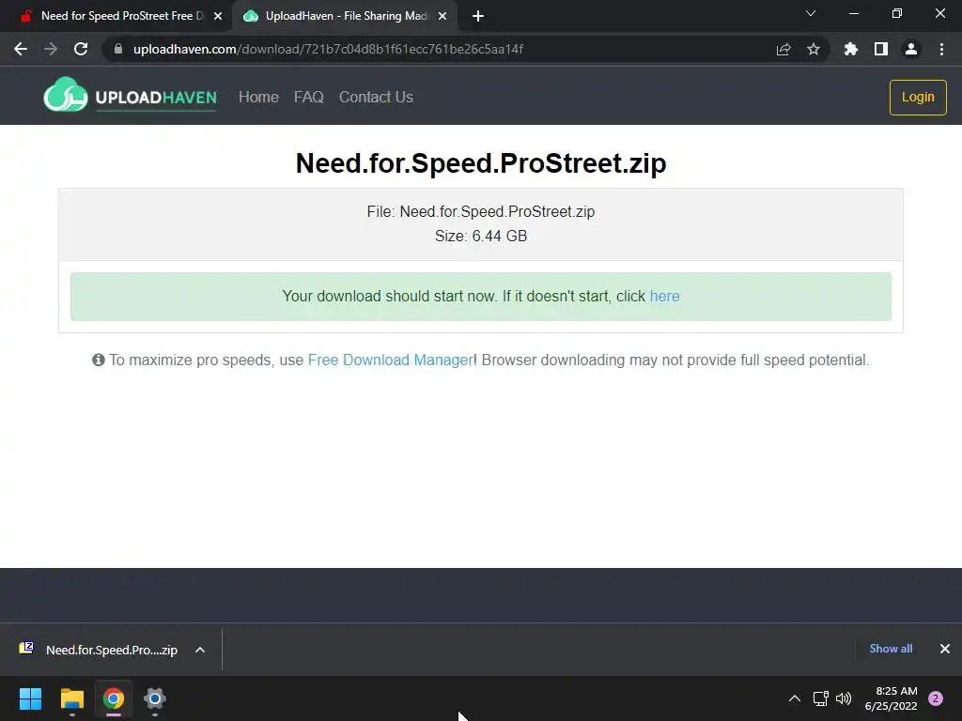The width and height of the screenshot is (962, 721).
Task: Open Settings from the taskbar
Action: point(155,698)
